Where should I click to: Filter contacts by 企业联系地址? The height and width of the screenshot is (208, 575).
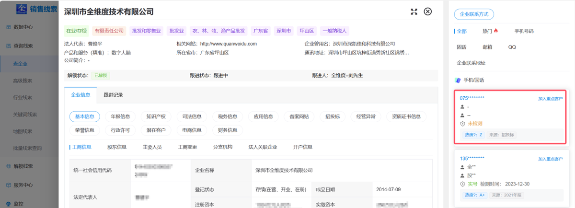tap(471, 63)
